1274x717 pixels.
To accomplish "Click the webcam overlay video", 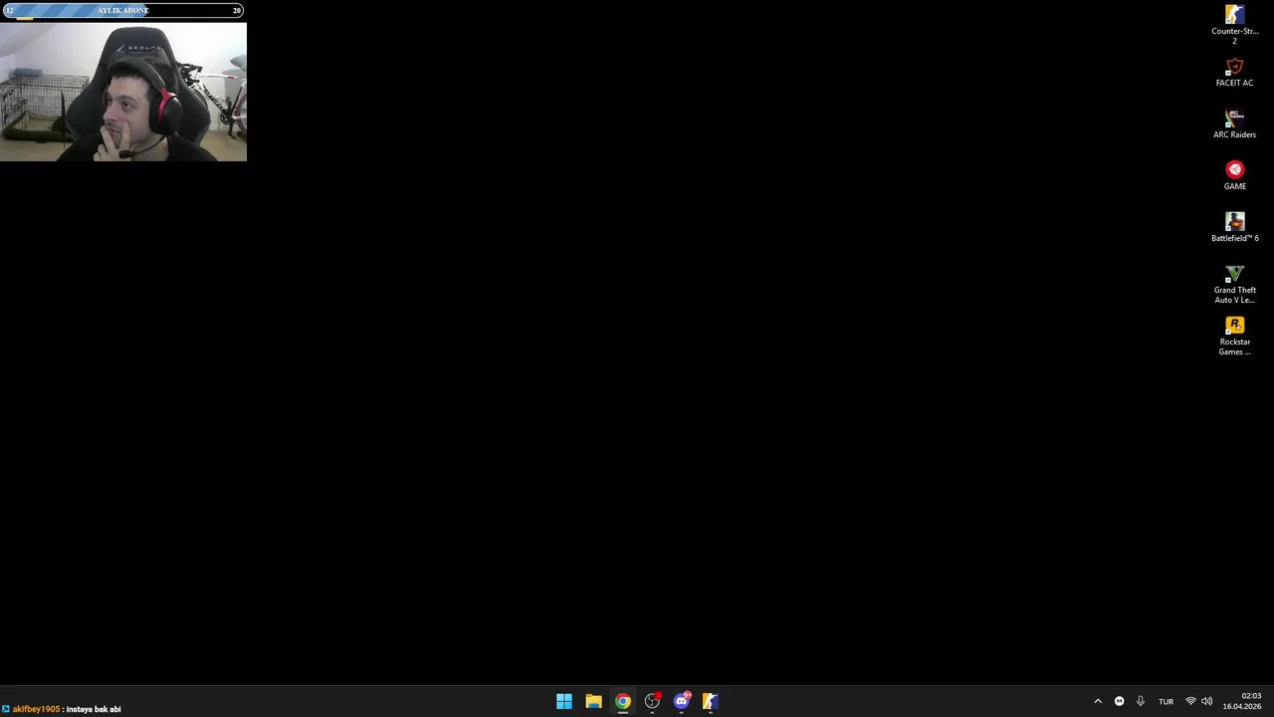I will [123, 92].
